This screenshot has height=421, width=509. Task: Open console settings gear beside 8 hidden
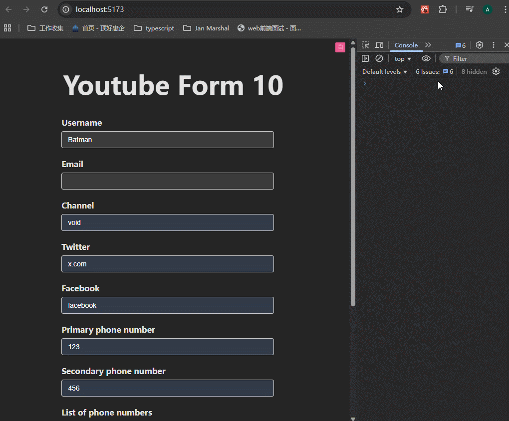tap(496, 72)
